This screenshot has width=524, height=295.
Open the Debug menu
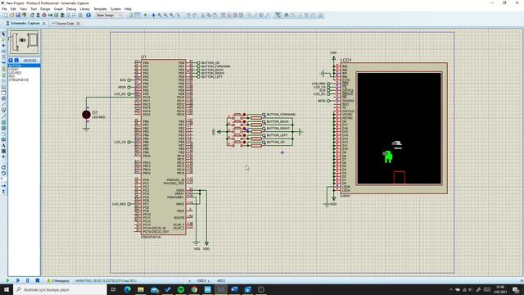(71, 9)
